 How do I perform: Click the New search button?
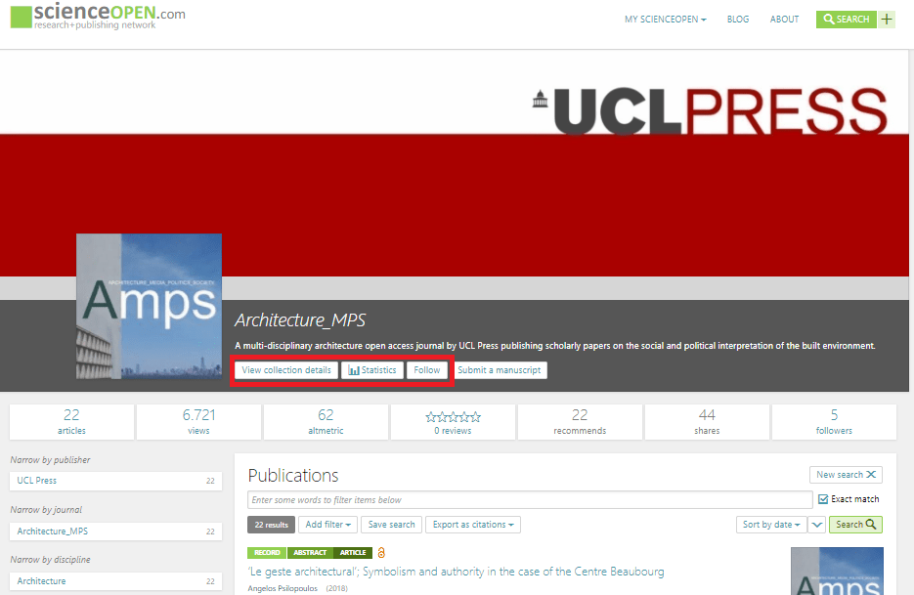coord(846,475)
